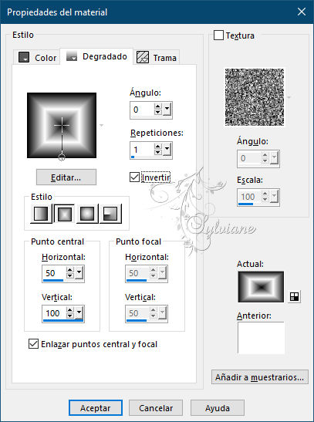This screenshot has width=314, height=422.
Task: Open the Ángulo slider dropdown
Action: (x=167, y=110)
